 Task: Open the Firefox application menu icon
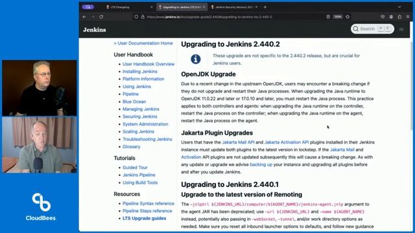[x=408, y=17]
